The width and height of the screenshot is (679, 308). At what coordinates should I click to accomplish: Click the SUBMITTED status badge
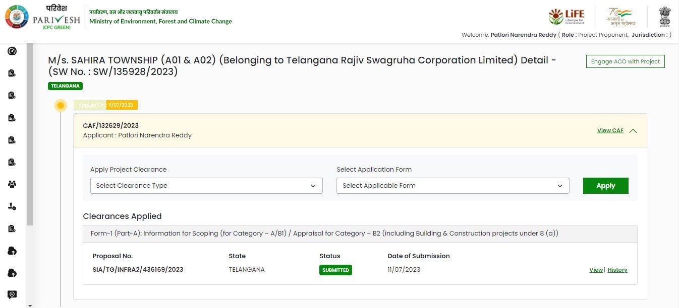coord(335,270)
